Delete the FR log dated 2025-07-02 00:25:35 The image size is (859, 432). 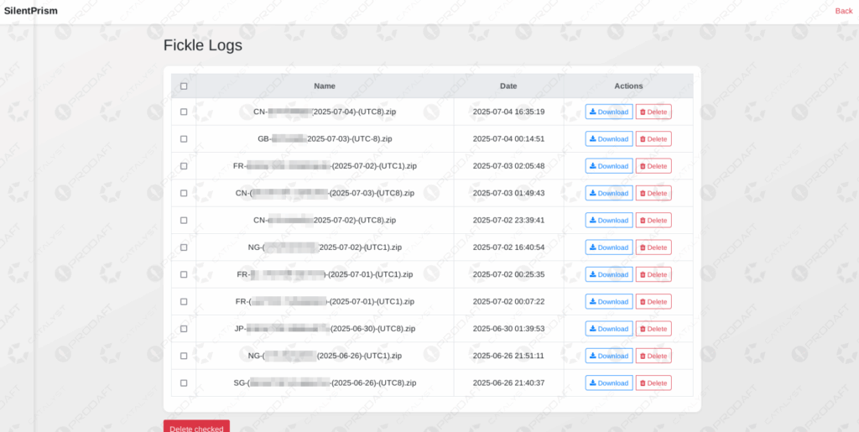coord(653,274)
